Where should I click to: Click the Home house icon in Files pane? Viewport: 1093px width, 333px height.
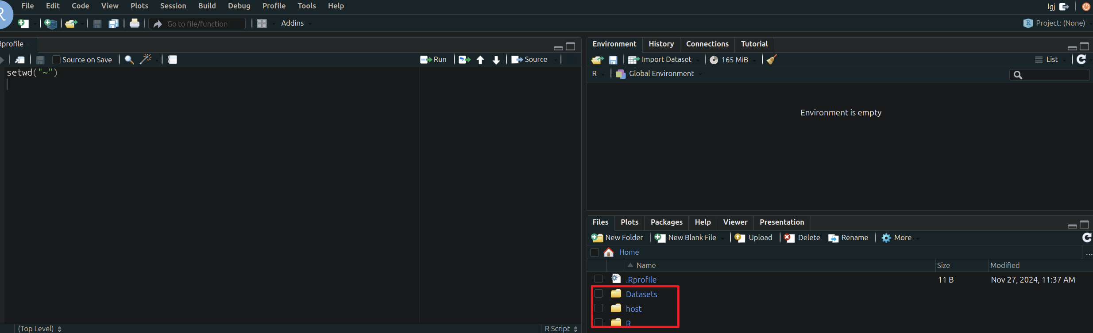[609, 252]
